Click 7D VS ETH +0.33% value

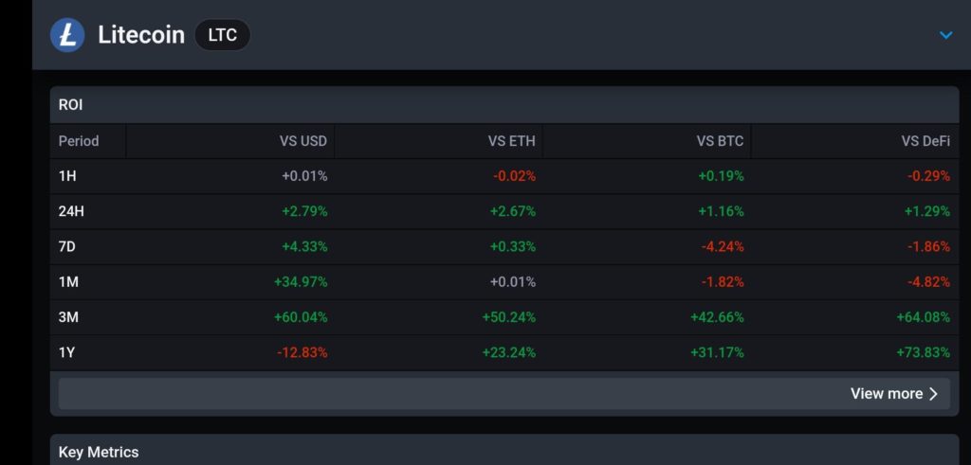513,247
